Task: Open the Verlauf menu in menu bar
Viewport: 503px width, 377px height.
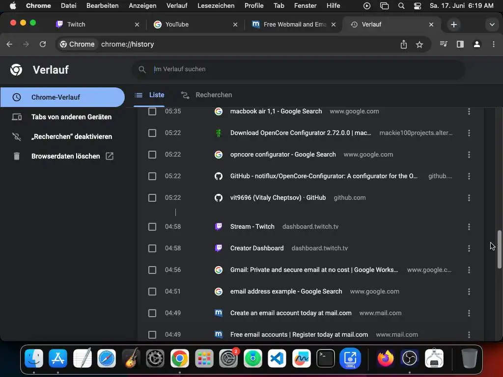Action: pos(177,6)
